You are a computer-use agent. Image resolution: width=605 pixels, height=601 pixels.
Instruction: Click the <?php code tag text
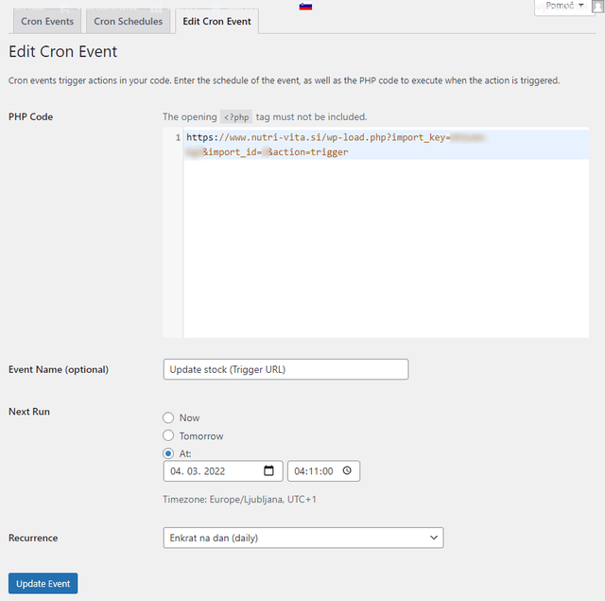236,116
